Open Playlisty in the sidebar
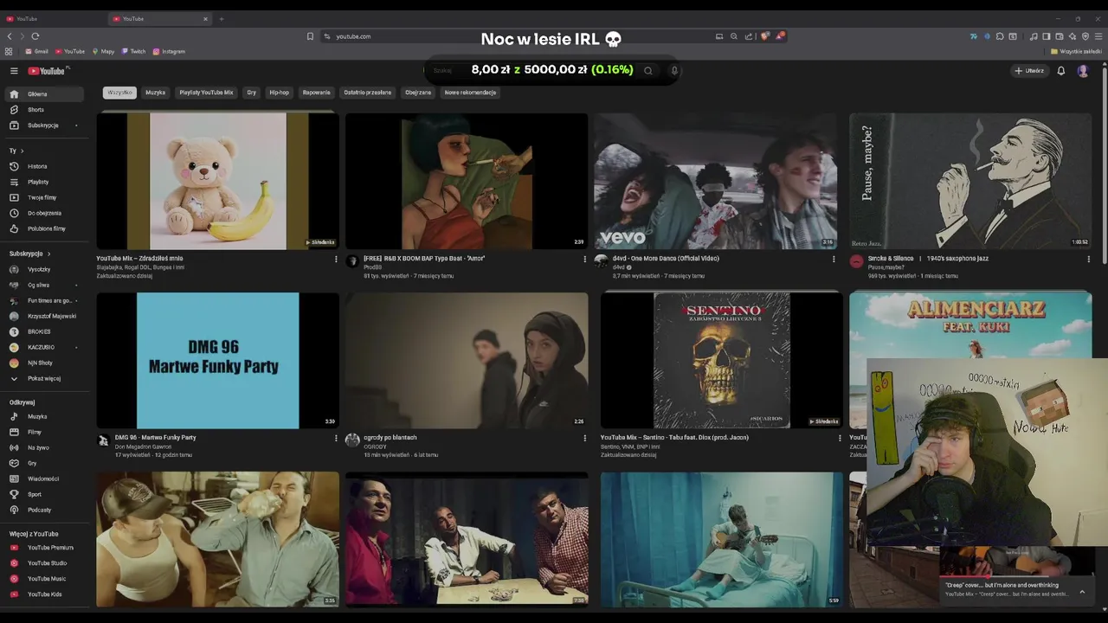Screen dimensions: 1108x623 coord(45,182)
